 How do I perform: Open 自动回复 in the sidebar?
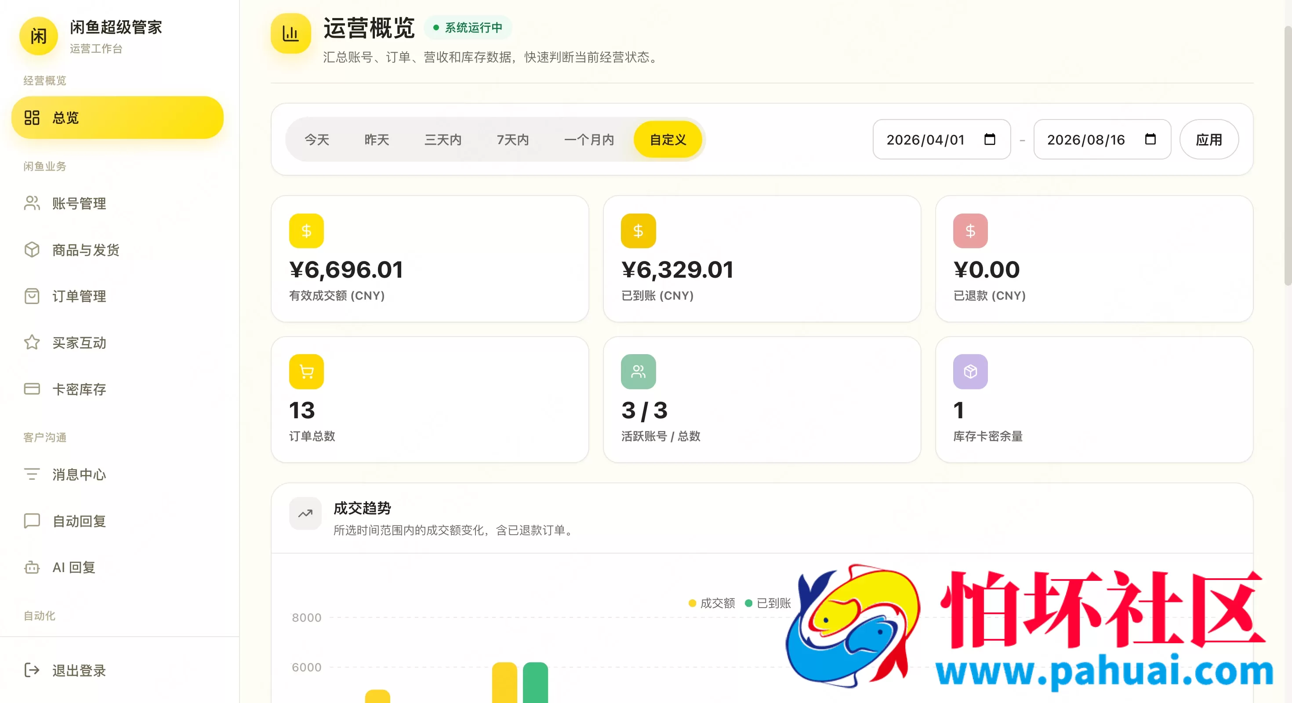pos(117,521)
